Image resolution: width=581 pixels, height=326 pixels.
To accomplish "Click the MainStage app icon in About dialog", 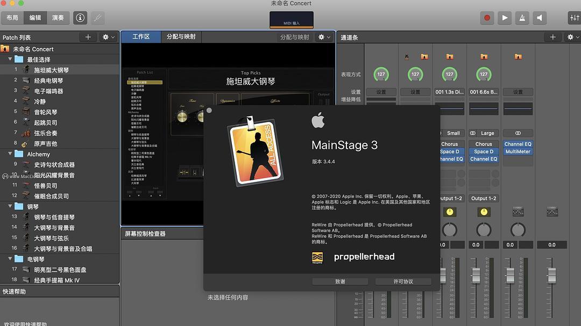I will (x=256, y=151).
